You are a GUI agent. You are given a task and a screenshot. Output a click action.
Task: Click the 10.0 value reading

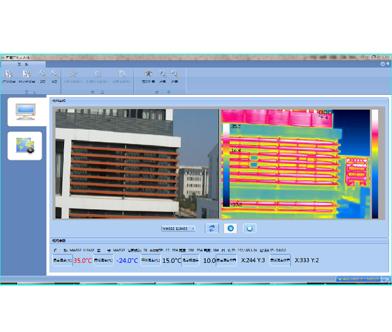(x=209, y=261)
